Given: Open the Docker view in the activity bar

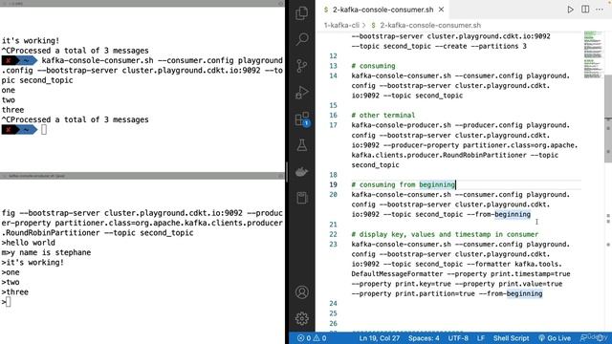Looking at the screenshot, I should click(302, 172).
